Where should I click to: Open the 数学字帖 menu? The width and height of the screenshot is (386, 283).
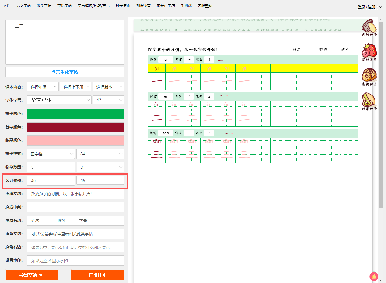[44, 6]
